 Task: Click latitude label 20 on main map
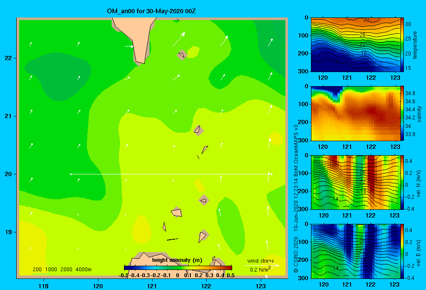pos(9,174)
